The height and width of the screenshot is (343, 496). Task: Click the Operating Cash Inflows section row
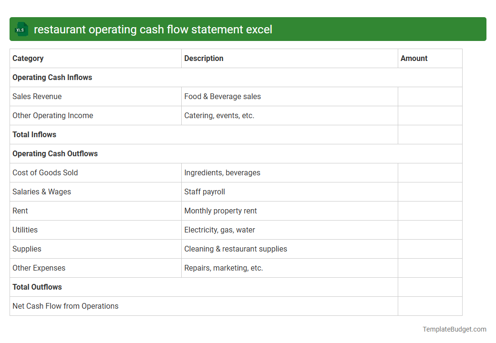tap(52, 77)
